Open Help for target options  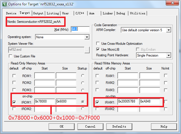(x=164, y=126)
